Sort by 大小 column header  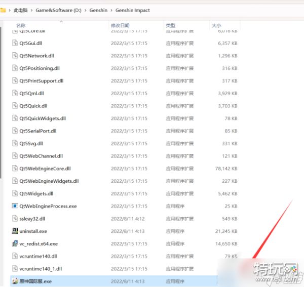click(x=216, y=25)
